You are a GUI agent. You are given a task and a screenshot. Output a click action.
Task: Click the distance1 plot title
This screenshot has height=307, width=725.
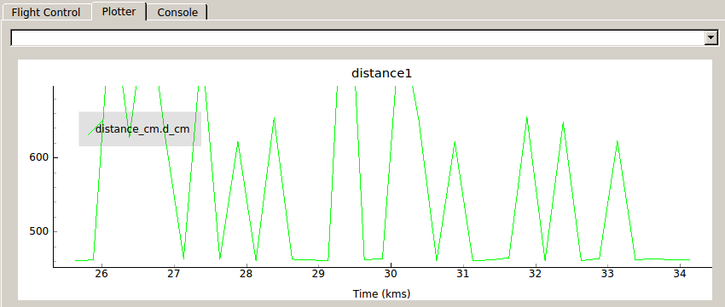pos(381,73)
